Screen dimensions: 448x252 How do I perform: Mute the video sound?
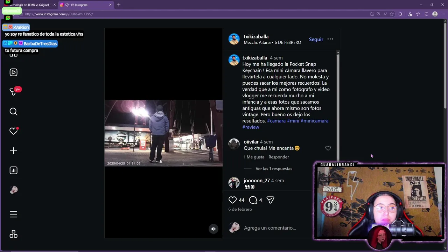(x=213, y=229)
